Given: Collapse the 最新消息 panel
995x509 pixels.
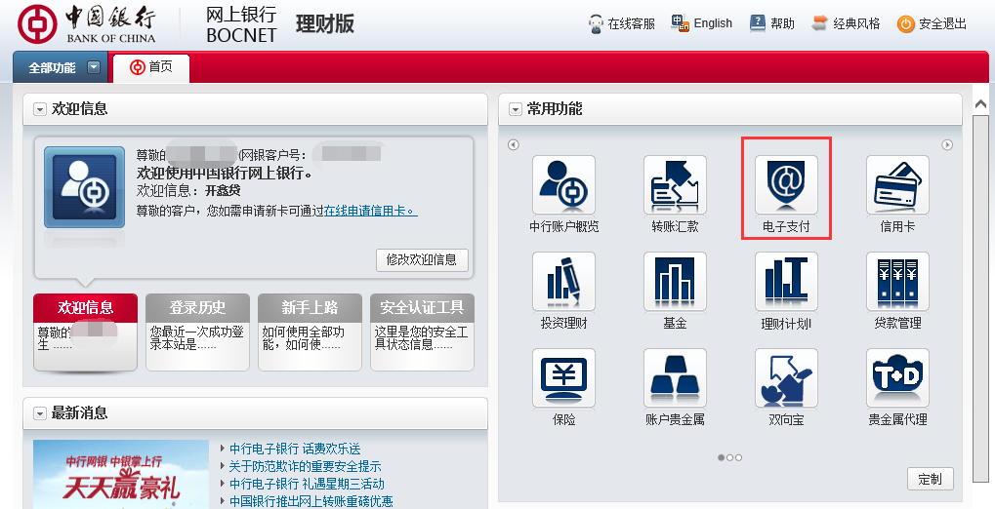Looking at the screenshot, I should click(x=40, y=413).
